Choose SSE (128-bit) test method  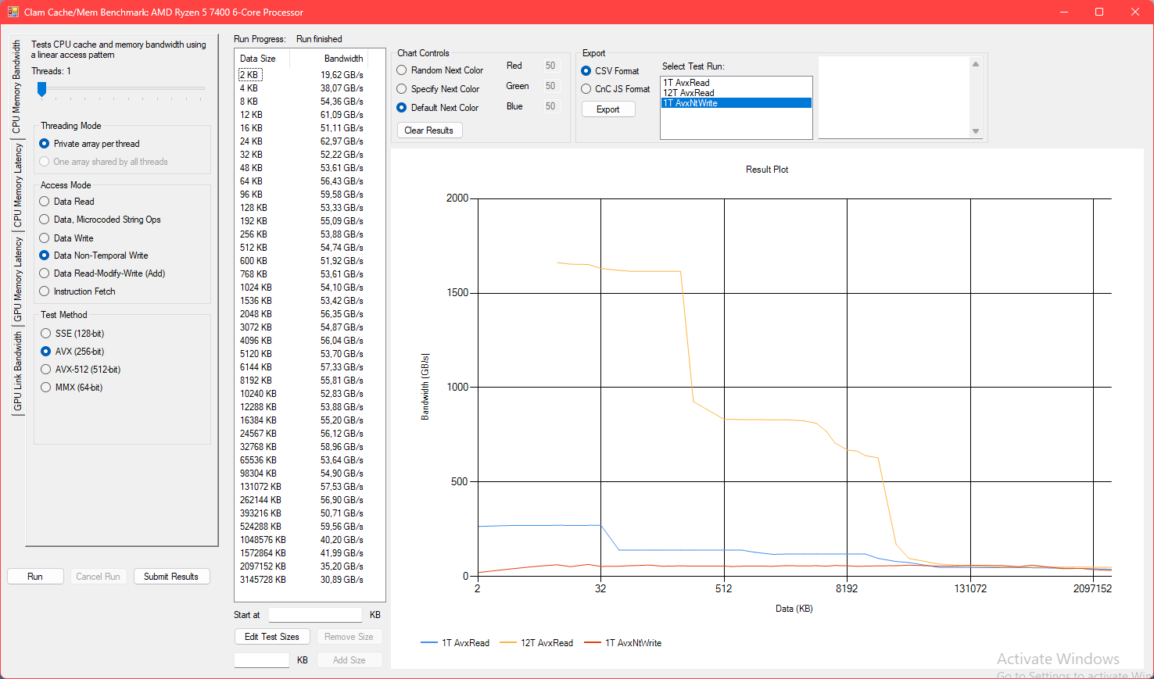click(x=46, y=334)
